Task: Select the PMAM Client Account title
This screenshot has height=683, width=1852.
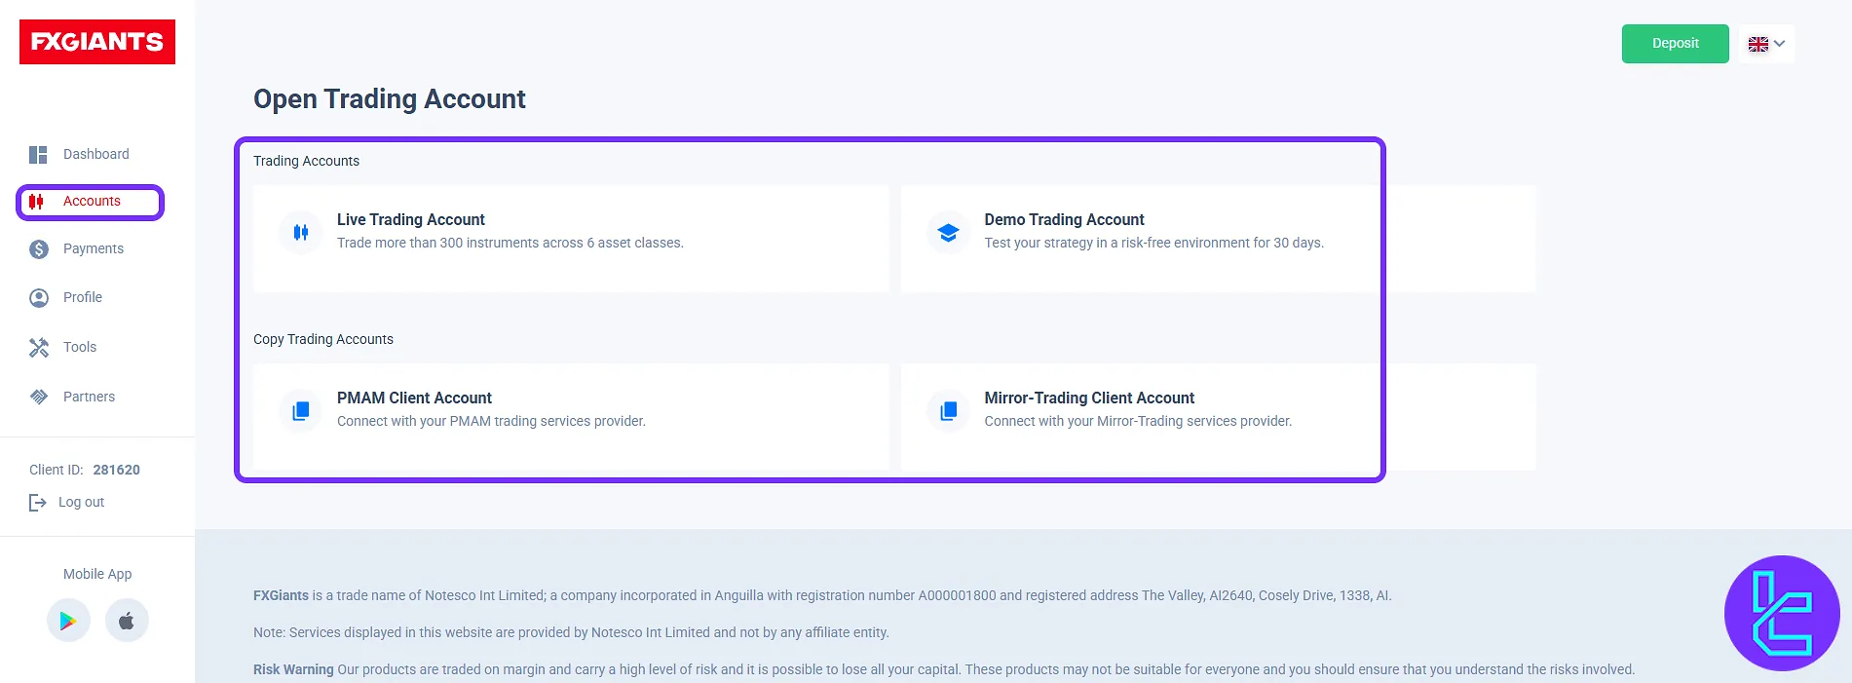Action: 414,398
